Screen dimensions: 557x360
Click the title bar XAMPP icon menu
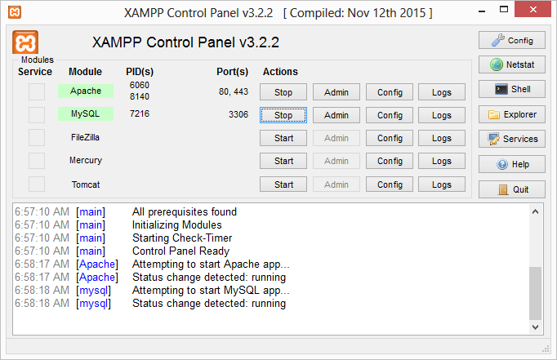click(x=15, y=12)
